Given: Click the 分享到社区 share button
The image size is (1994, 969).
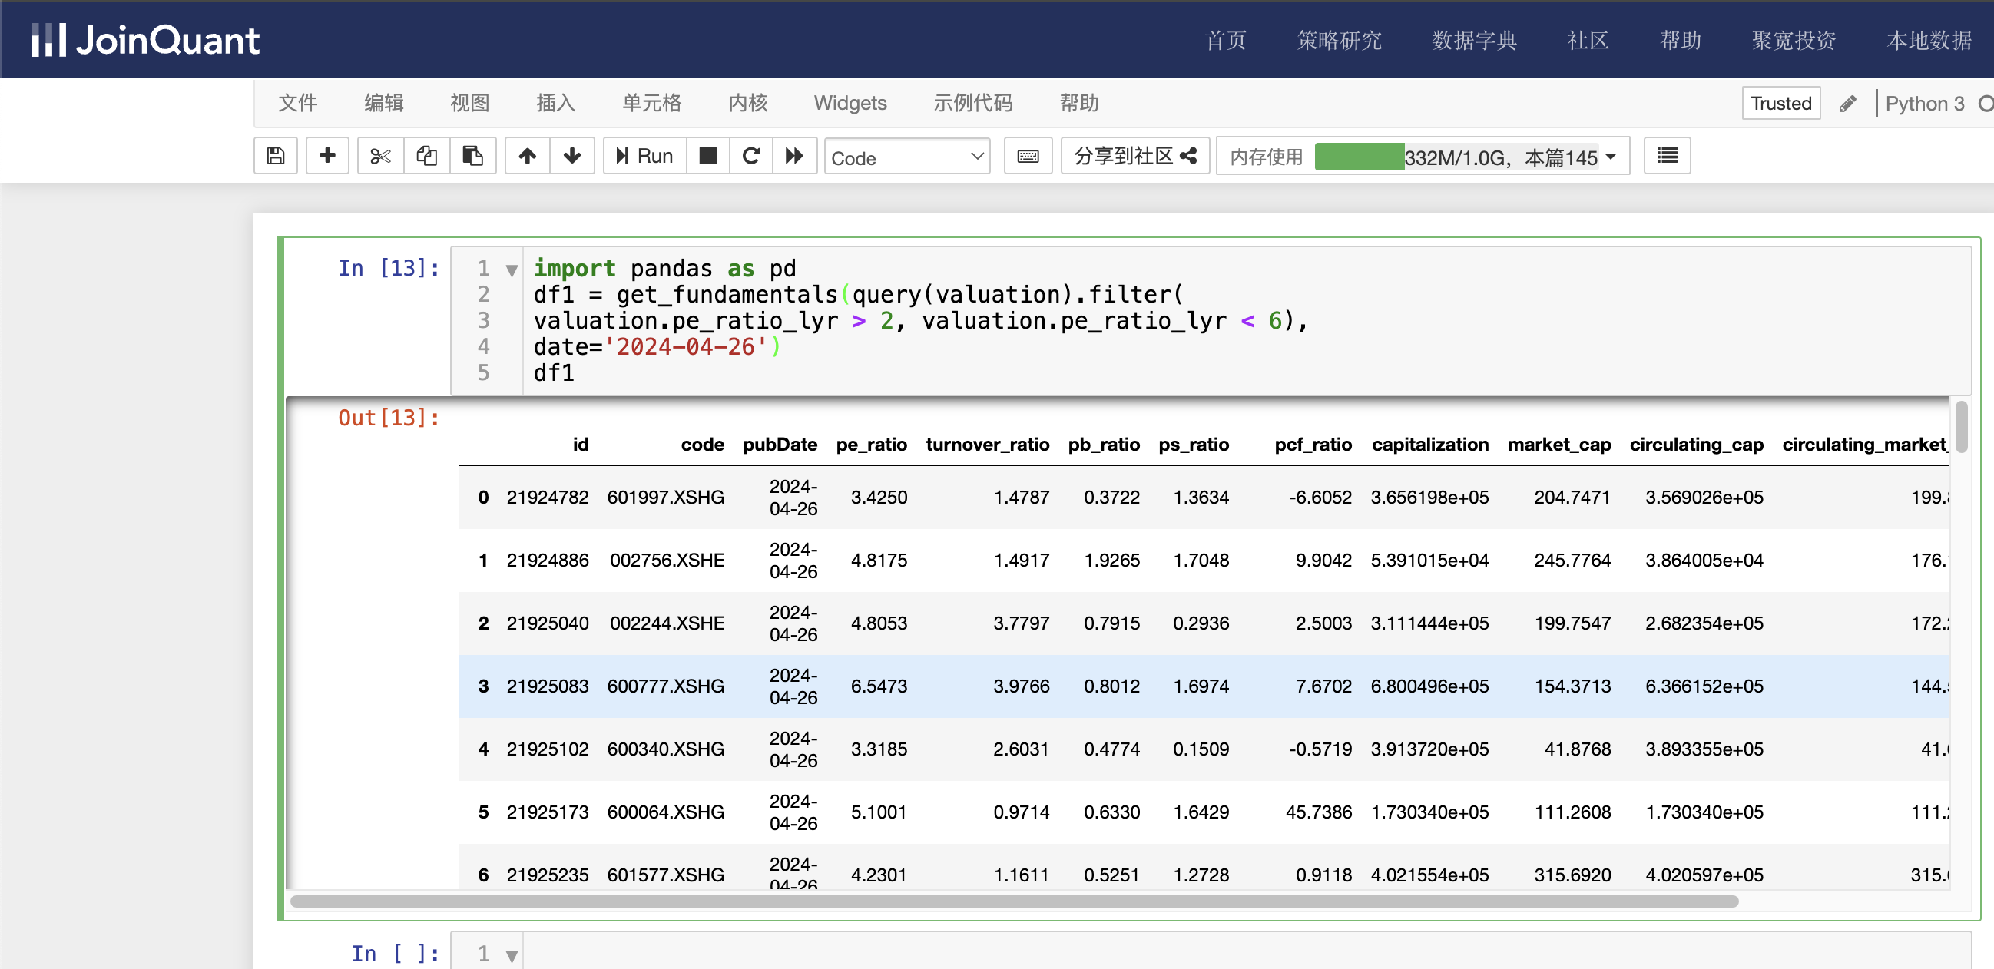Looking at the screenshot, I should [x=1134, y=157].
